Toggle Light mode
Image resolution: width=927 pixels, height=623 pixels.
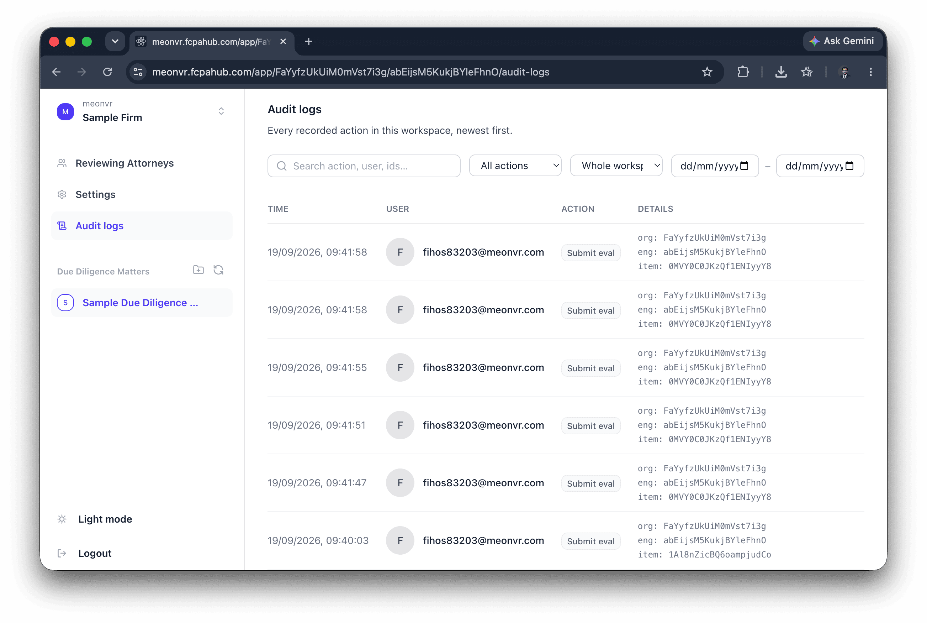point(105,519)
